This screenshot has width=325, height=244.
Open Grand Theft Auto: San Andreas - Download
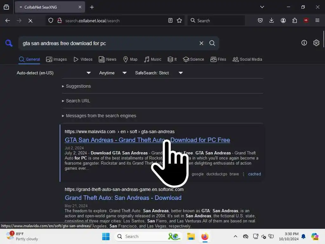click(x=123, y=198)
